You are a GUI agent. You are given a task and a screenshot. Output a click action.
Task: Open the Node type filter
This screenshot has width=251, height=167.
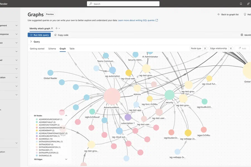point(196,48)
